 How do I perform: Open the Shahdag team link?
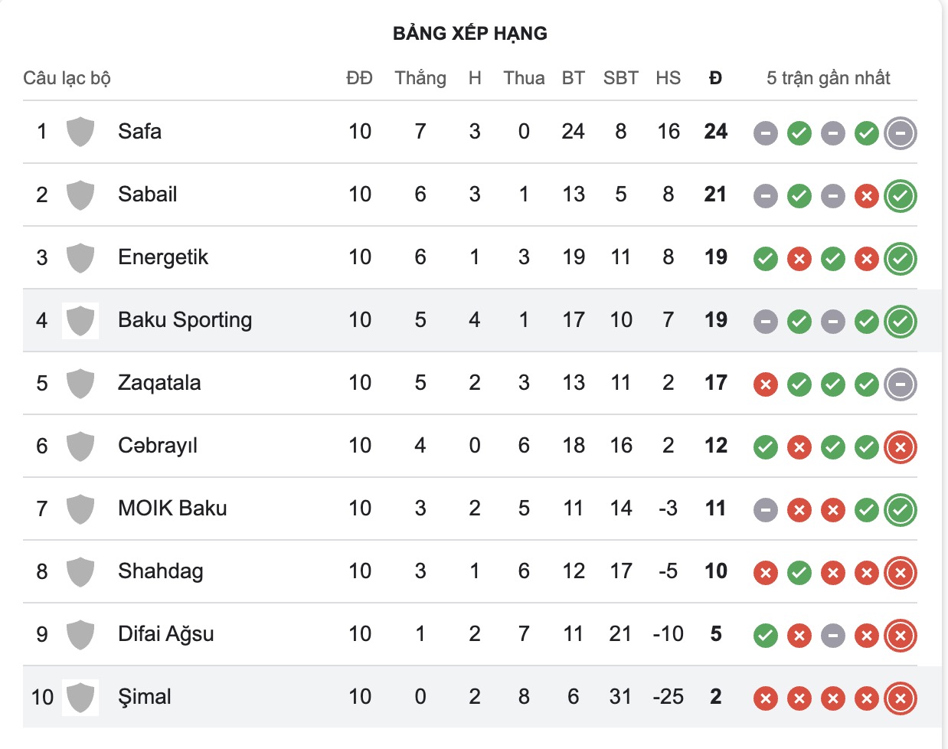coord(161,571)
